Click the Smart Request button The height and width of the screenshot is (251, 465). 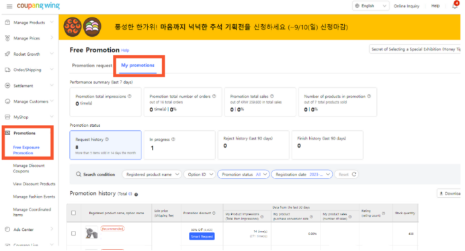coord(202,236)
